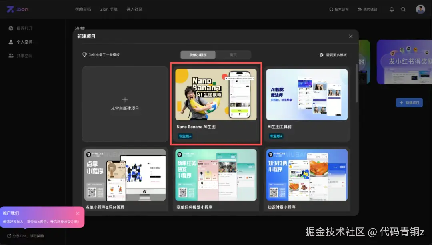Click 专业版+ badge under AI生图工具箱
The height and width of the screenshot is (245, 432).
pos(276,136)
